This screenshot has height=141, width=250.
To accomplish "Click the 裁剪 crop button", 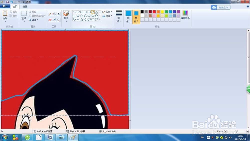I will pyautogui.click(x=32, y=12).
